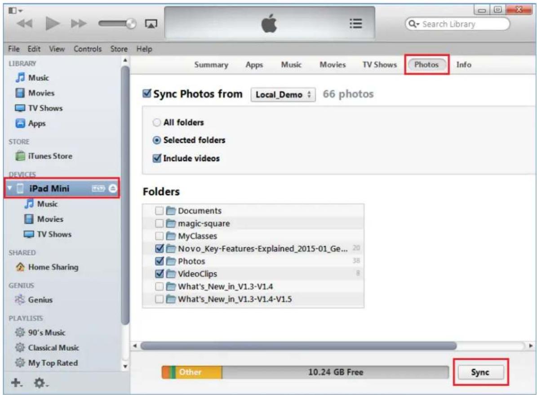Screen dimensions: 537x395
Task: Open Genius in the sidebar
Action: pyautogui.click(x=34, y=300)
